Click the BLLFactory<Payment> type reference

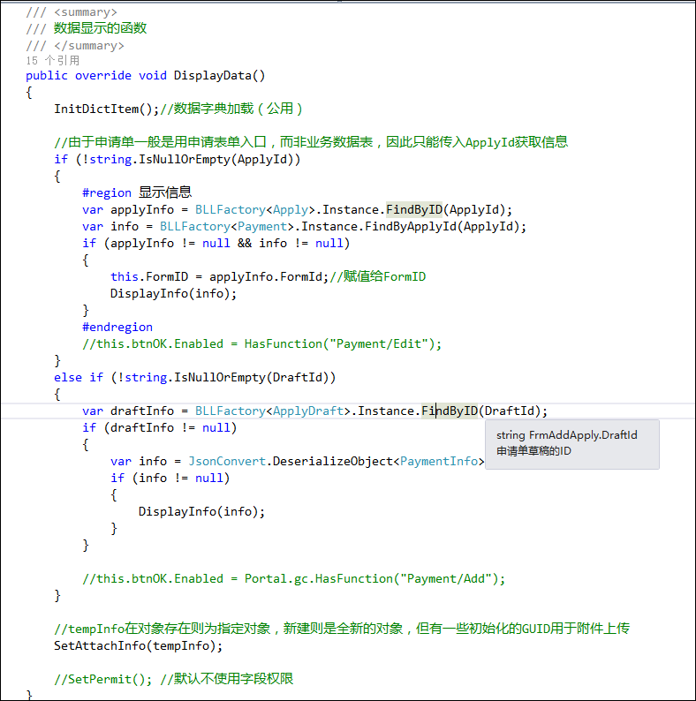pos(227,227)
